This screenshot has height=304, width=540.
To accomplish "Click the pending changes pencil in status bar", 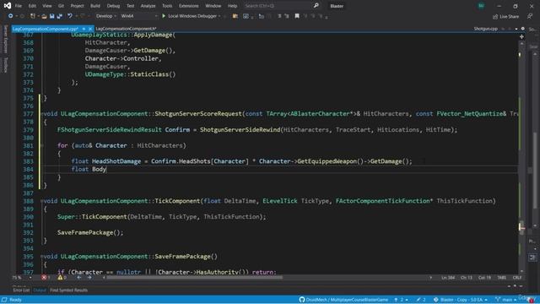I will point(421,300).
